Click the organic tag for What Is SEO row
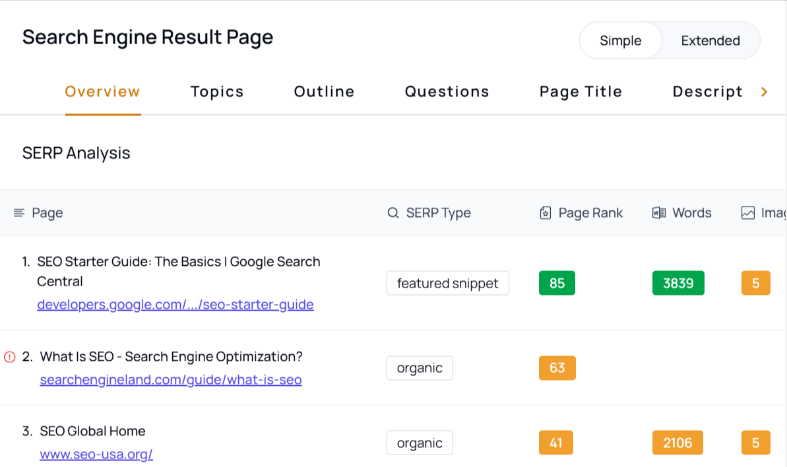This screenshot has width=787, height=467. (x=420, y=367)
